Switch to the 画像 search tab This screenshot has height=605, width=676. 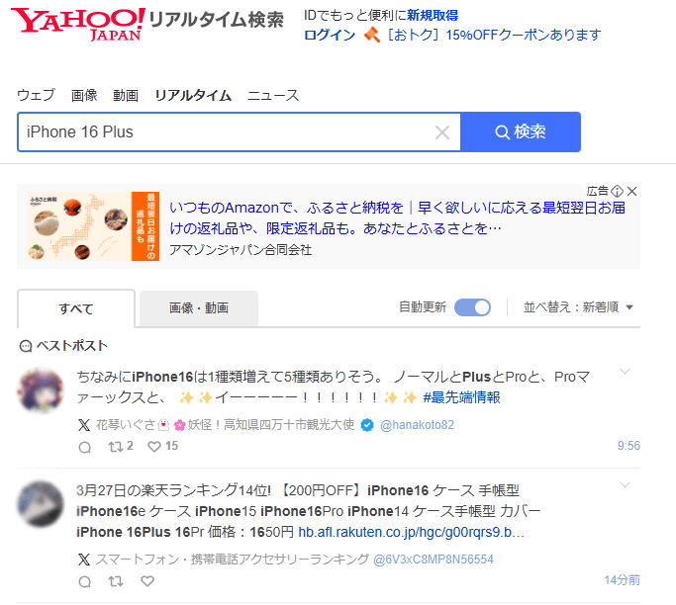click(x=84, y=95)
